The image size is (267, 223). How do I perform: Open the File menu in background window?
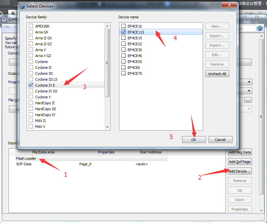coord(7,27)
